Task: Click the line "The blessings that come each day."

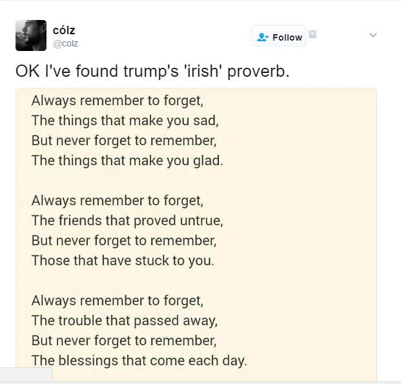Action: point(139,360)
